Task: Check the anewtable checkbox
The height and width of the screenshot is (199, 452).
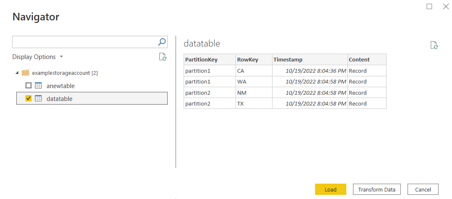Action: click(28, 86)
